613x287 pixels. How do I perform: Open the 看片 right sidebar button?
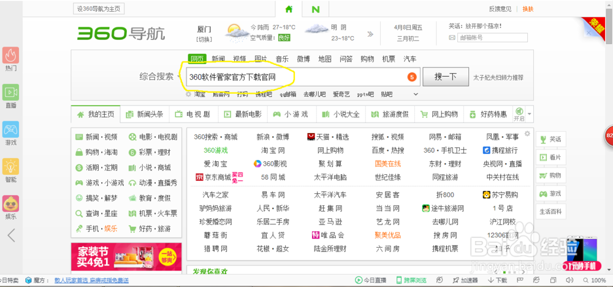[550, 157]
